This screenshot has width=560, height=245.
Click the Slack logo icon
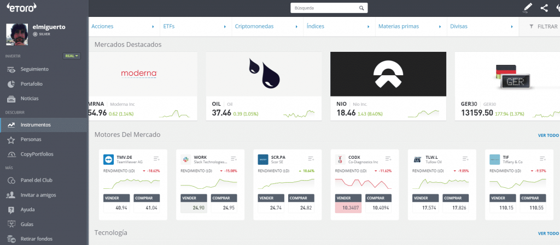pyautogui.click(x=185, y=159)
